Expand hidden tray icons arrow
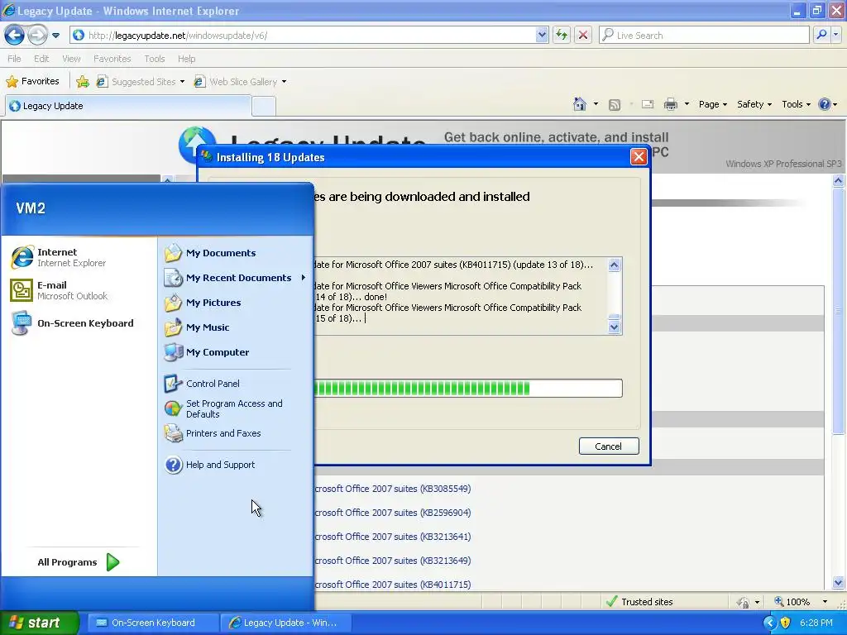 tap(770, 623)
